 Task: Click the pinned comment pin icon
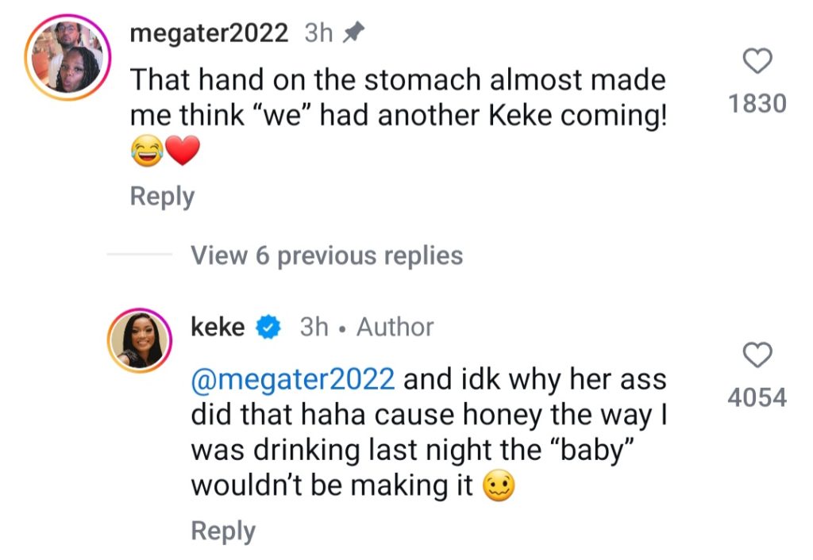tap(354, 33)
